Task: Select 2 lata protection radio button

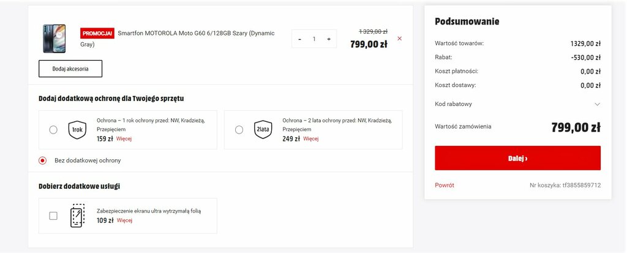Action: (x=239, y=130)
